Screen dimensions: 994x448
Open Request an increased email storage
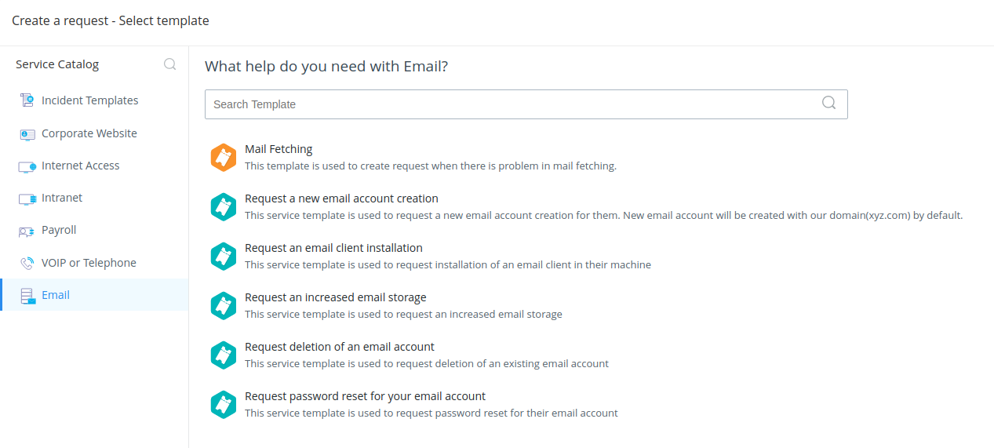[335, 297]
